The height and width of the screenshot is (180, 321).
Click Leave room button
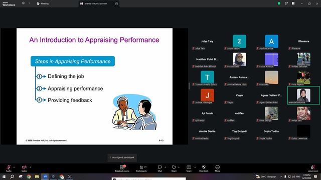313,168
